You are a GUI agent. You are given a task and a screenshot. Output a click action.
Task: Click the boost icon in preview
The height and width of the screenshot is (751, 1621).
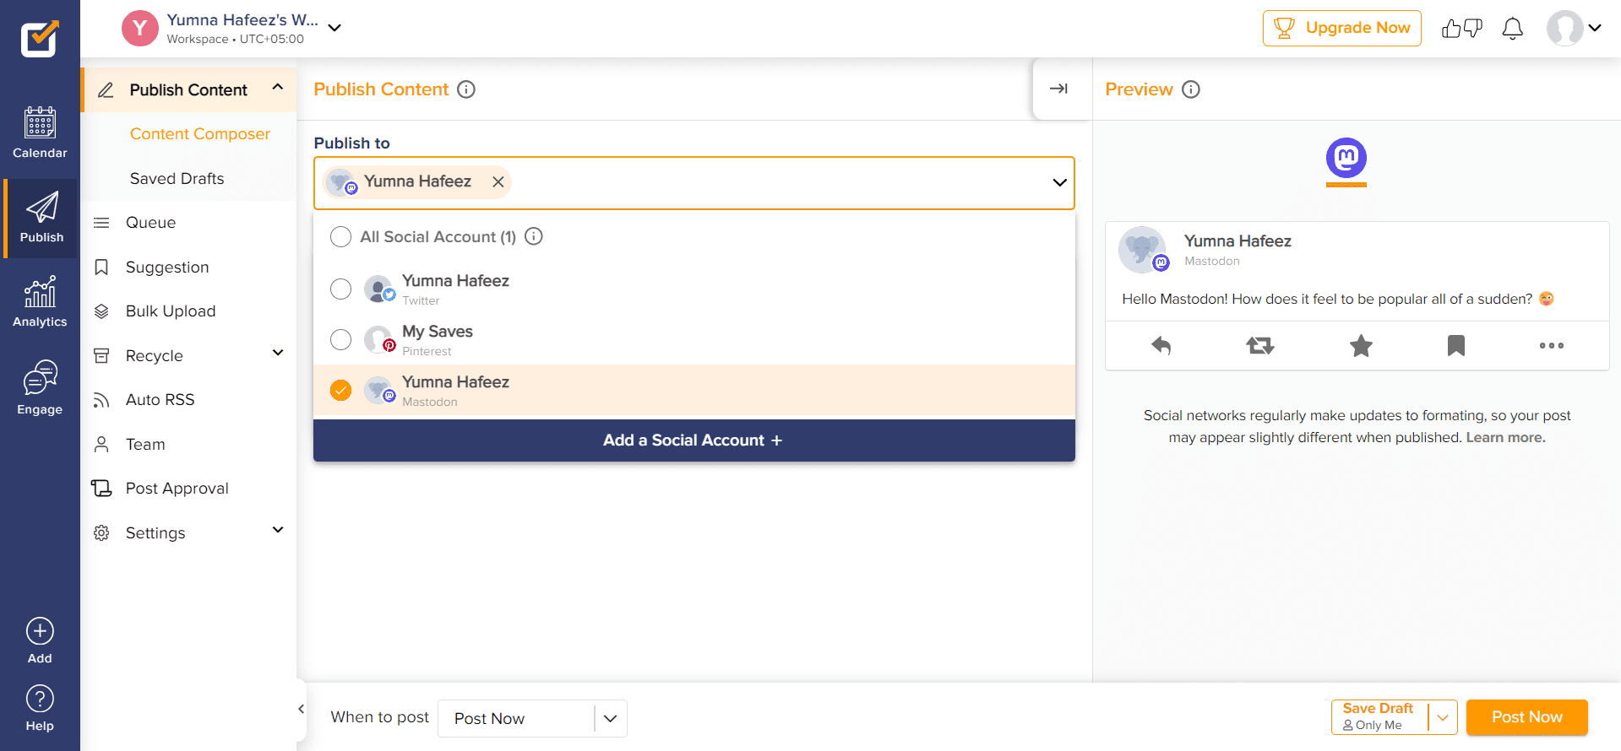pos(1259,345)
